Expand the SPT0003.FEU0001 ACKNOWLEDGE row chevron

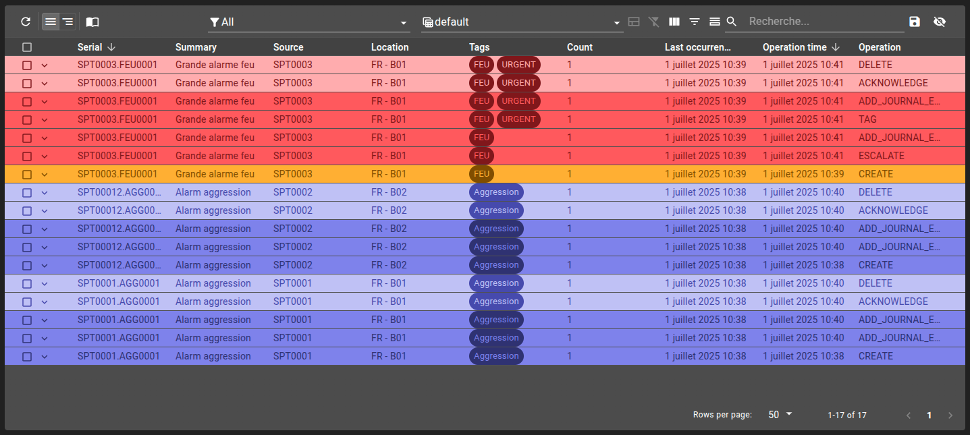pos(45,84)
